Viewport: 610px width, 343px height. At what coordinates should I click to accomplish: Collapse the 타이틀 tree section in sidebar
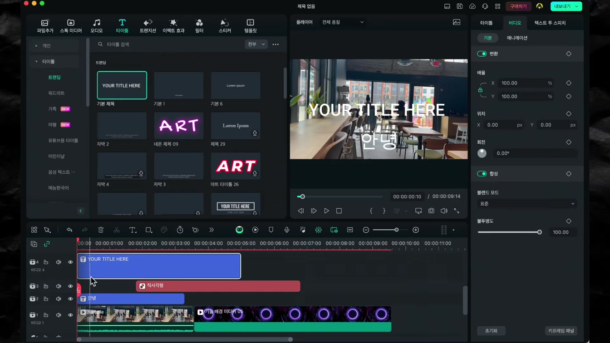coord(36,62)
